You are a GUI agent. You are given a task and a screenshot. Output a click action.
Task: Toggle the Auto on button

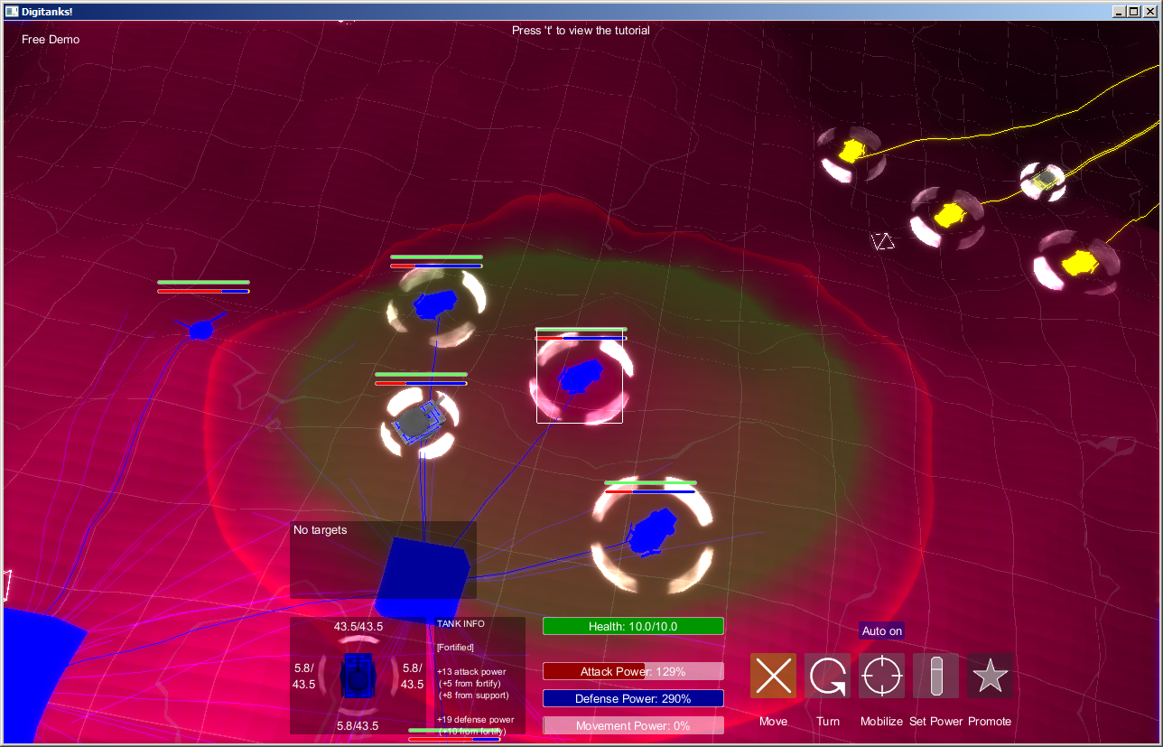[x=882, y=630]
